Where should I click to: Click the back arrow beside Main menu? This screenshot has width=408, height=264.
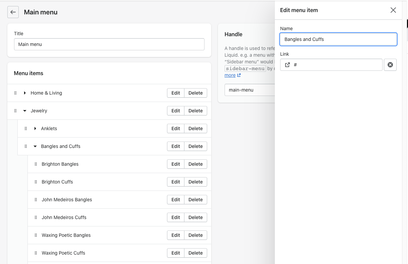coord(13,12)
